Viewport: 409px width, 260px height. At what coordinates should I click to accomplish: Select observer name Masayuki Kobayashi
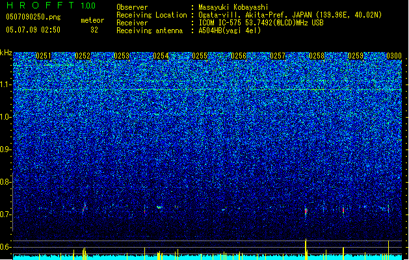coord(233,7)
